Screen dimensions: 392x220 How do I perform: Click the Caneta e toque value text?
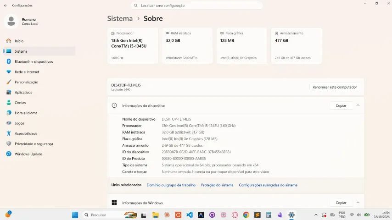click(x=215, y=171)
